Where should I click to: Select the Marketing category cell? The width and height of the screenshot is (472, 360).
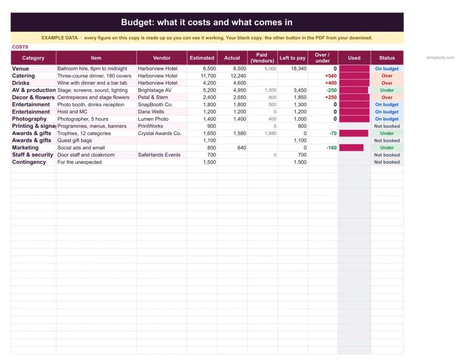point(33,148)
